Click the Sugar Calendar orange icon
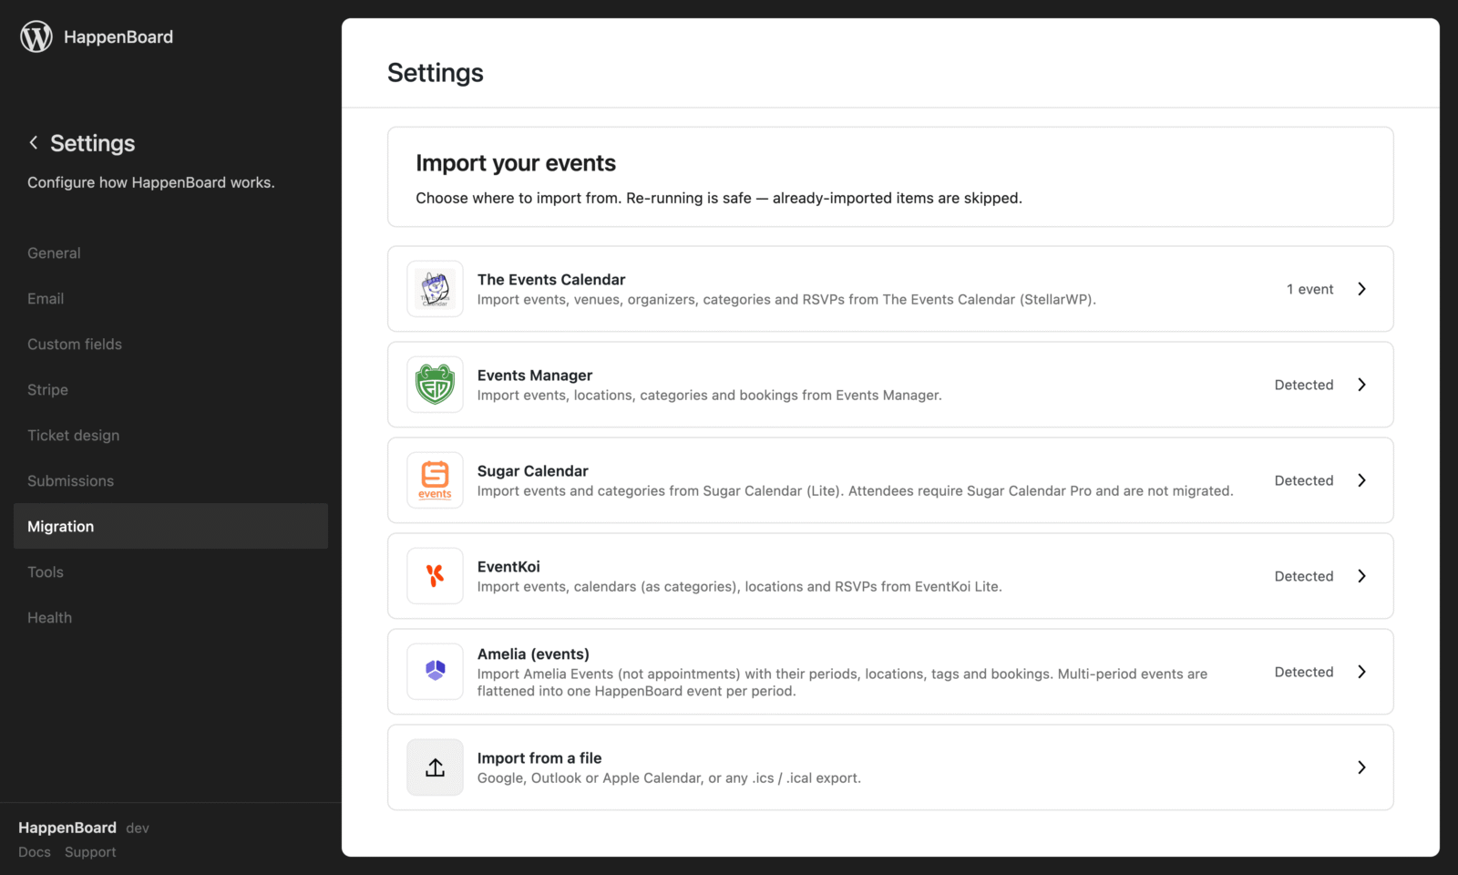This screenshot has width=1458, height=875. click(435, 480)
